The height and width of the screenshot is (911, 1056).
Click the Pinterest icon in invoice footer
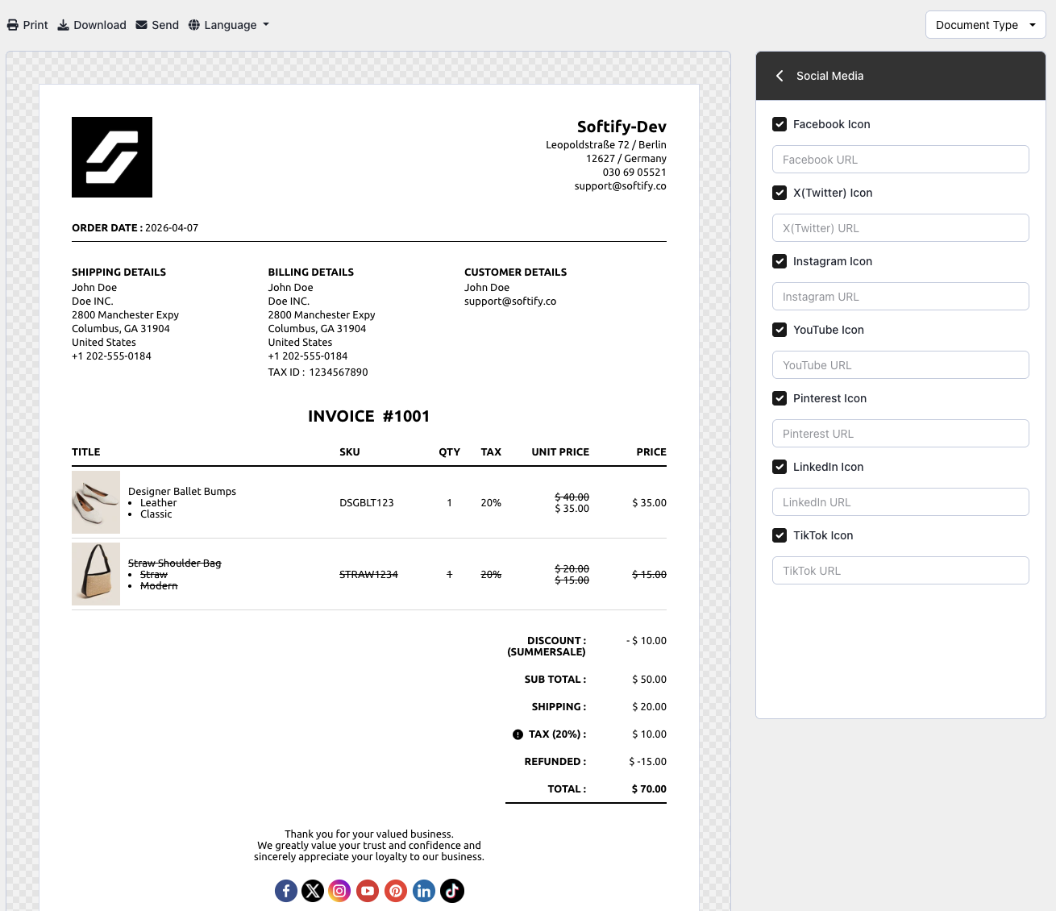(x=396, y=891)
